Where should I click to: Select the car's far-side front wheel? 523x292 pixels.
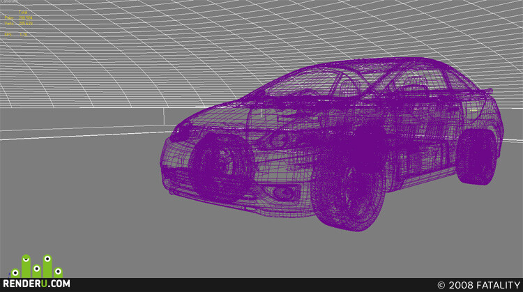(222, 168)
